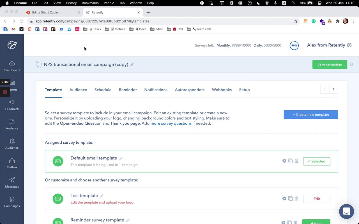Duplicate the Test template

[290, 199]
